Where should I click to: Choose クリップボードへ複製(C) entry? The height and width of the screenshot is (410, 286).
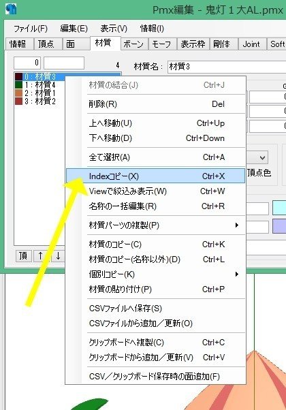[156, 343]
